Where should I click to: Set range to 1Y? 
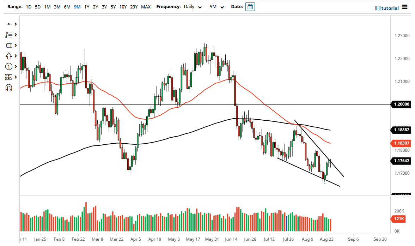tap(87, 7)
